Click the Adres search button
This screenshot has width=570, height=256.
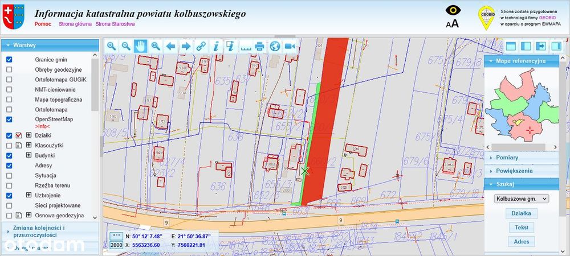click(522, 242)
